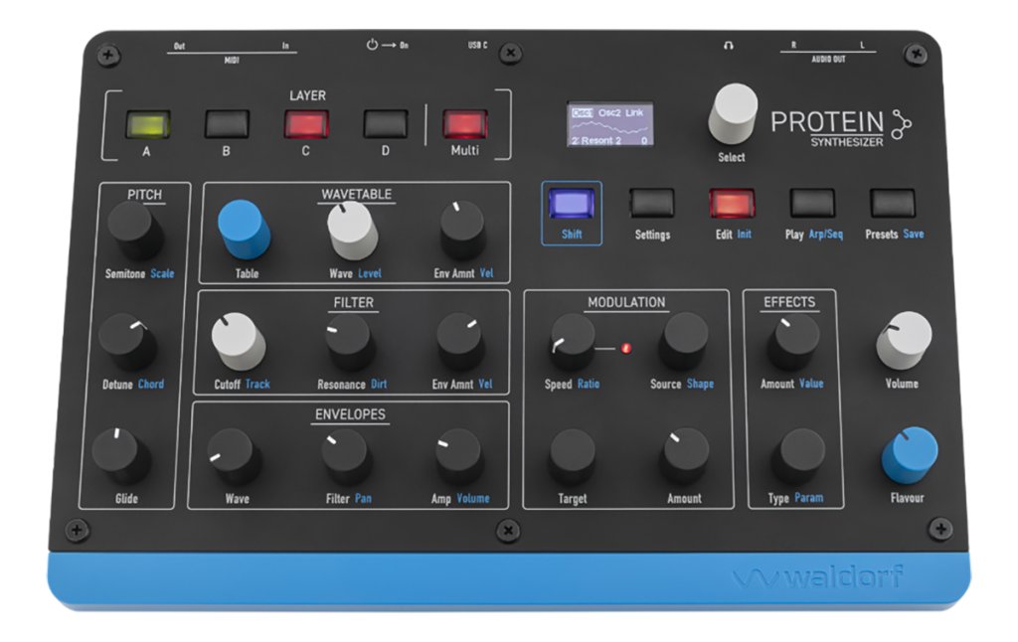The width and height of the screenshot is (1018, 642).
Task: Click the Effects Type Param knob
Action: coord(797,455)
